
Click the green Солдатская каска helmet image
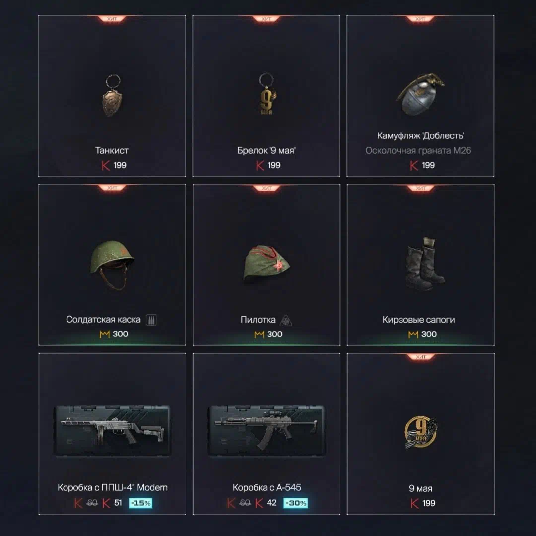(112, 265)
